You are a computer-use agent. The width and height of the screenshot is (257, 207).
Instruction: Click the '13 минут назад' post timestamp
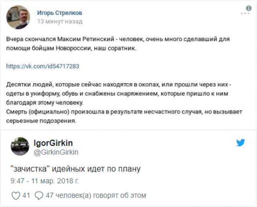[x=60, y=21]
